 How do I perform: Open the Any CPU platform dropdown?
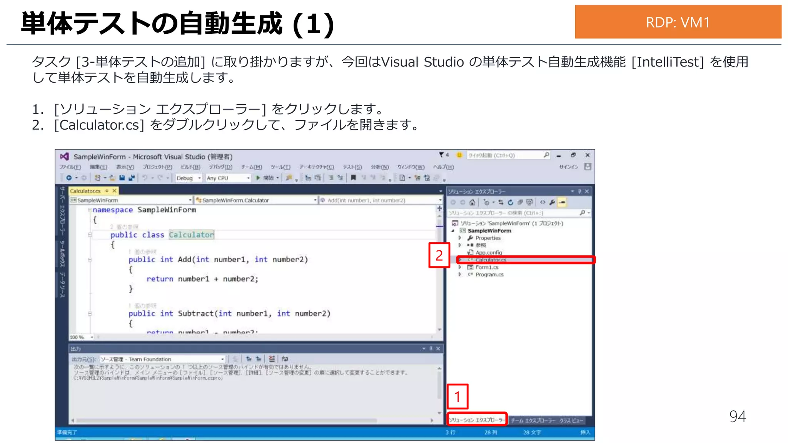click(228, 178)
